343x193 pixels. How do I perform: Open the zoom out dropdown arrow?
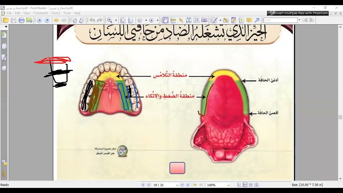point(146,20)
